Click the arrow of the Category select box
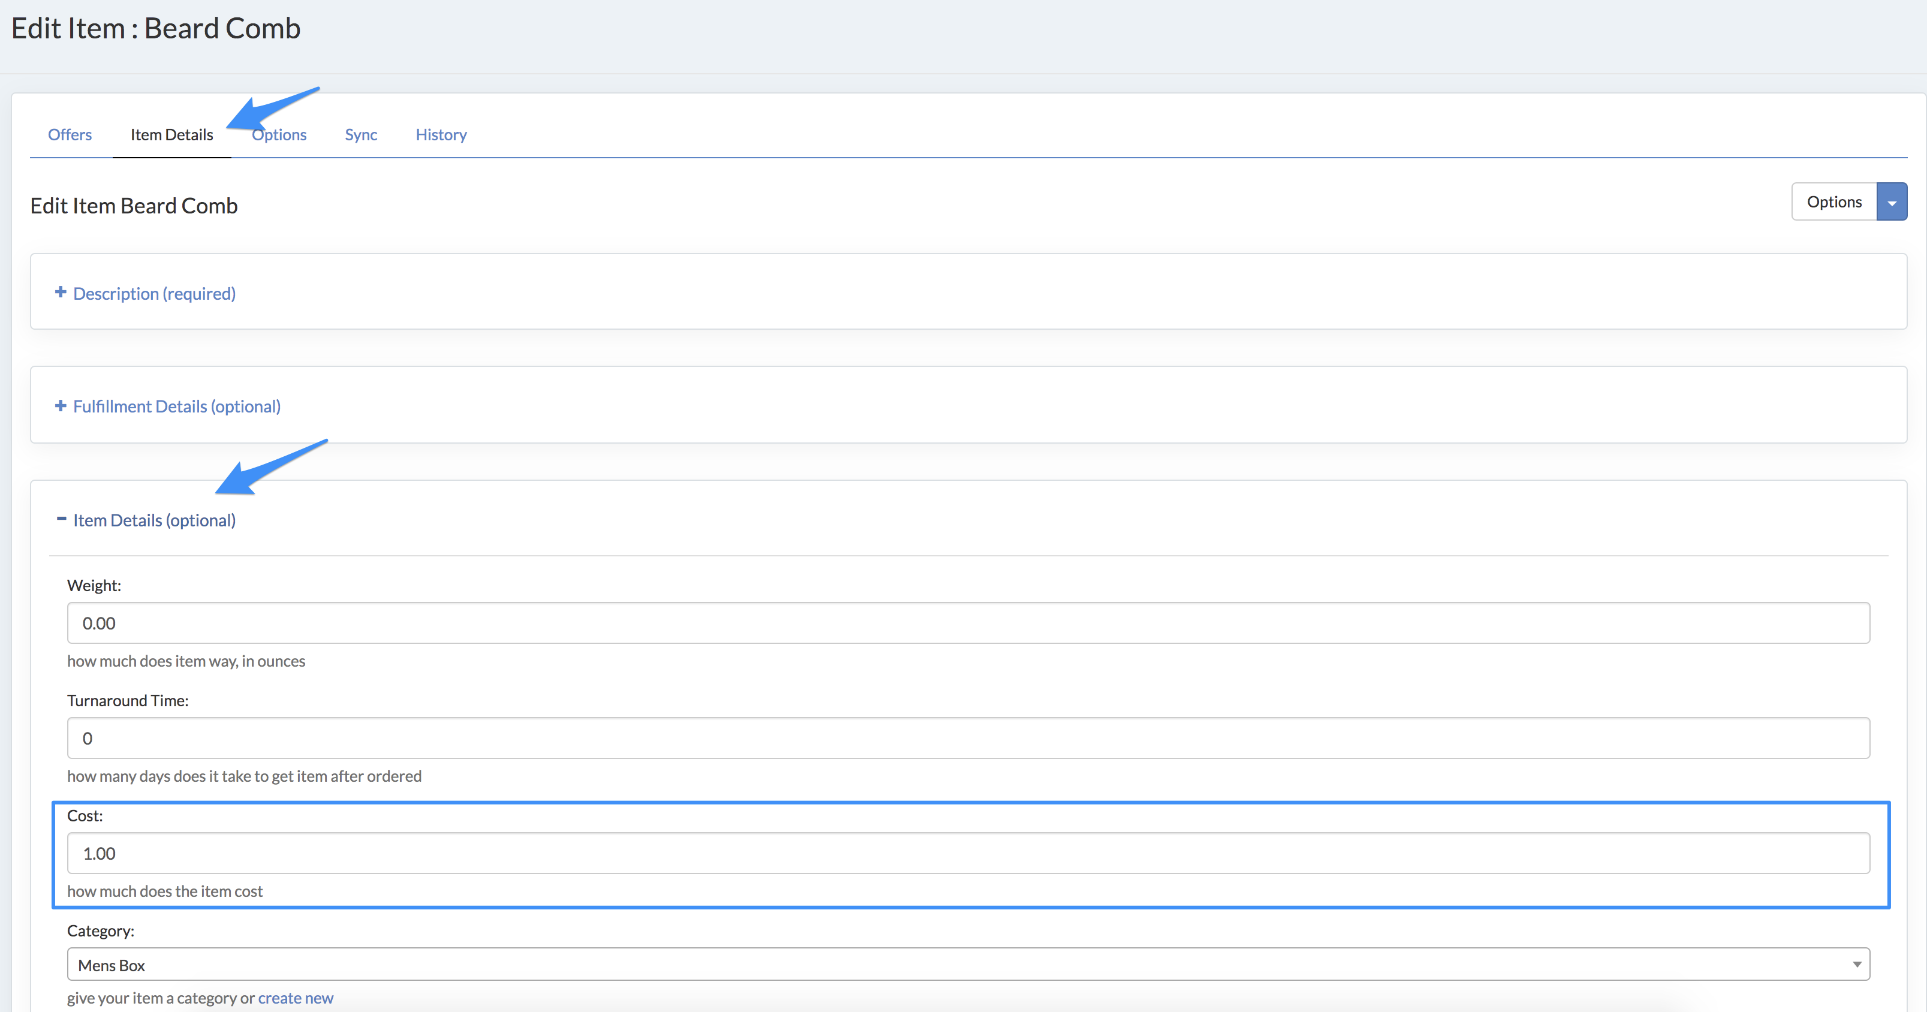Screen dimensions: 1927x1012 (1856, 965)
